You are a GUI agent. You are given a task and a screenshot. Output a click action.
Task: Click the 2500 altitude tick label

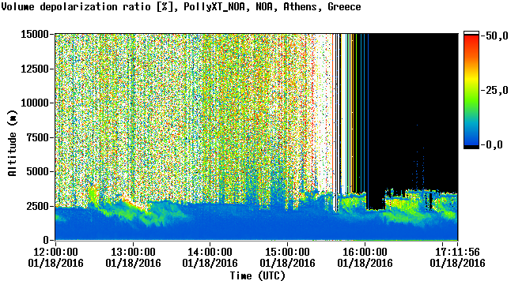click(x=38, y=206)
